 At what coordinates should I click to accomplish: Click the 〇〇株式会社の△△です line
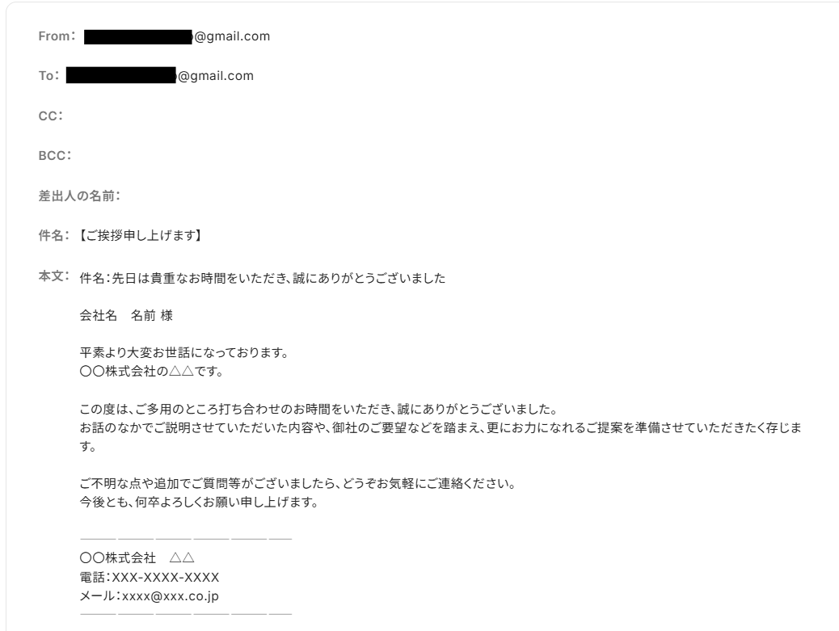pos(152,371)
